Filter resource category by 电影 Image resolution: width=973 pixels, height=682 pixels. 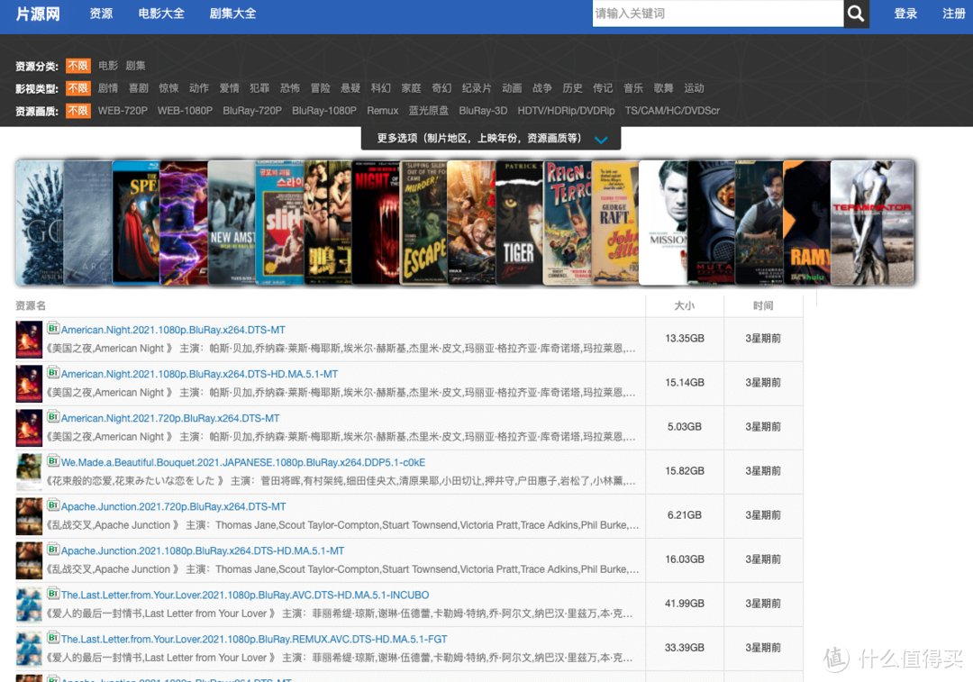click(108, 65)
